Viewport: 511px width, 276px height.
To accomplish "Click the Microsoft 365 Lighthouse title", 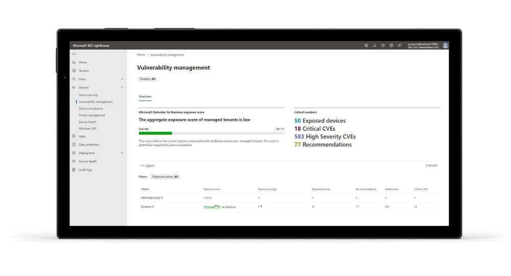I will coord(91,45).
